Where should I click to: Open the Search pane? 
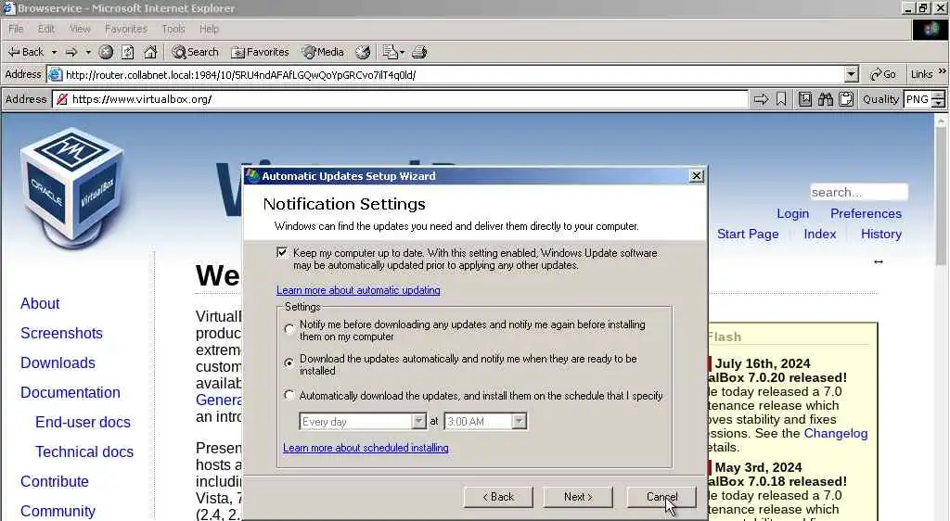195,52
